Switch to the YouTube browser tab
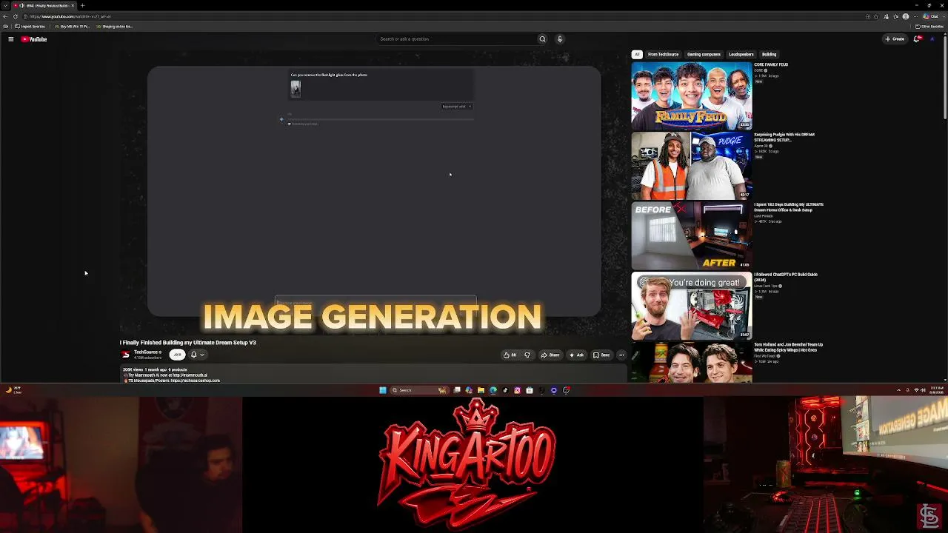This screenshot has width=948, height=533. pos(44,5)
